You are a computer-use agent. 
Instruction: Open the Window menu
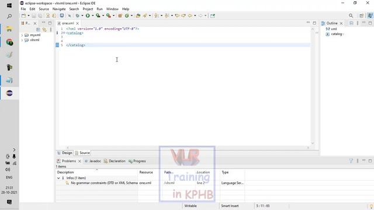pos(112,9)
